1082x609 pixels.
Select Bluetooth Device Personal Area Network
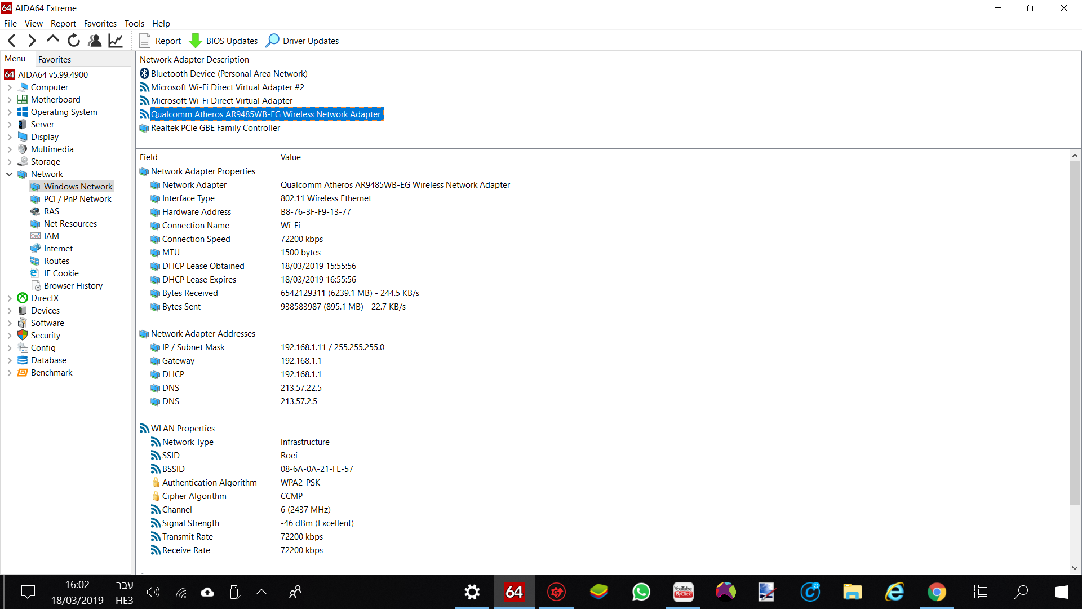(229, 74)
